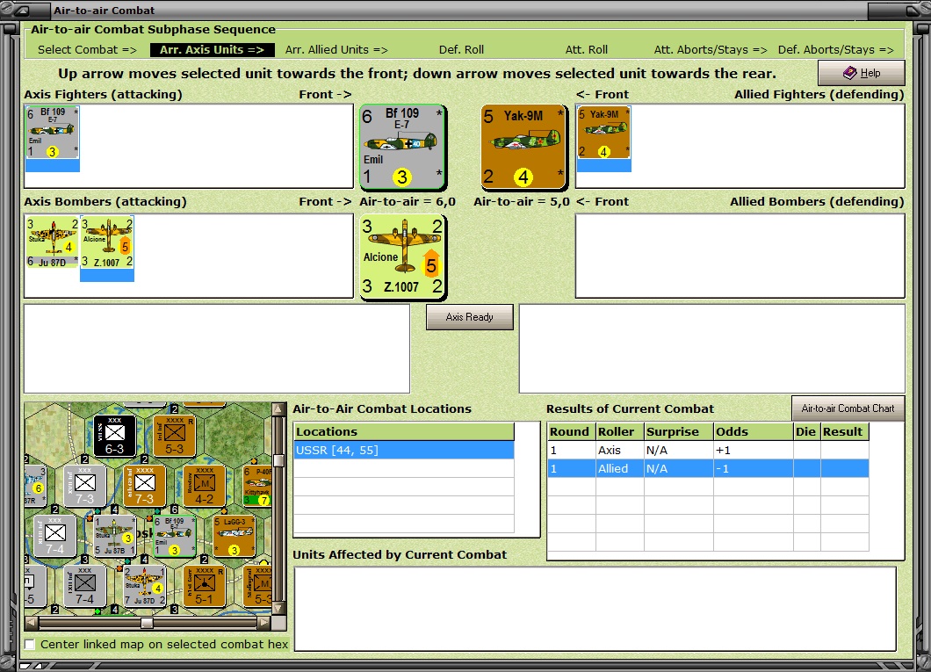Click the Arr. Axis Units subphase step
Viewport: 931px width, 672px height.
pyautogui.click(x=212, y=50)
